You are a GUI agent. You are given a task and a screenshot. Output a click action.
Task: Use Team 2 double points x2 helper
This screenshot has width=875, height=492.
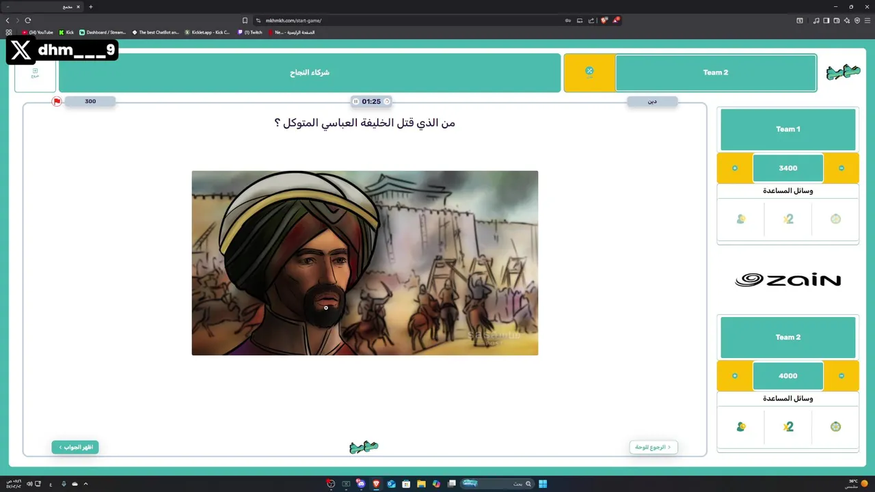[x=788, y=426]
